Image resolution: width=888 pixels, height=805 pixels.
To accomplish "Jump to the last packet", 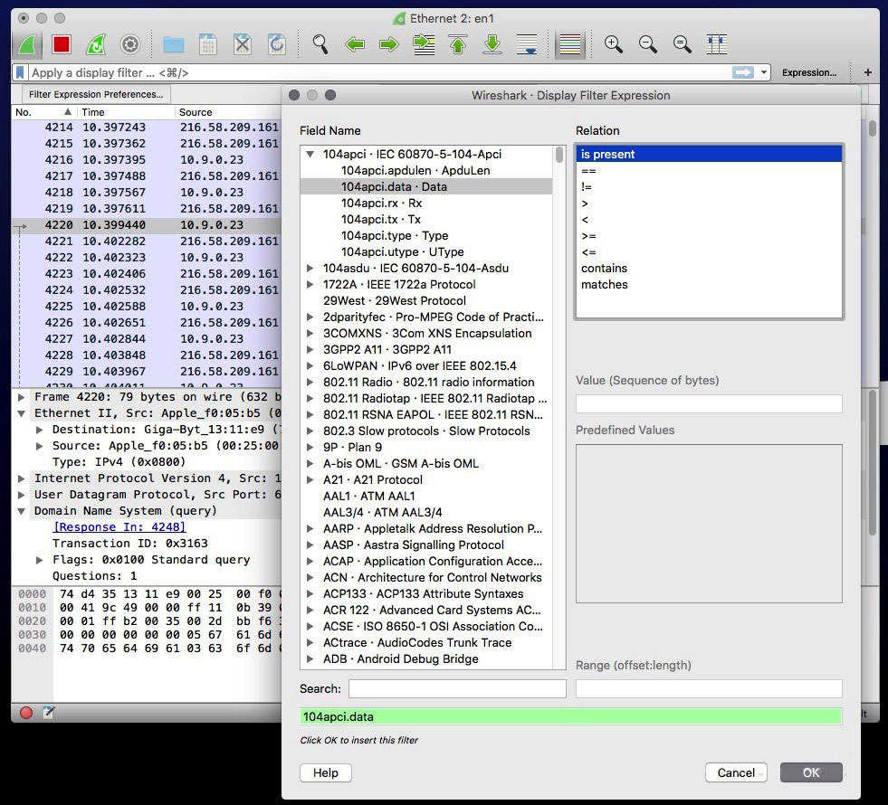I will click(492, 44).
